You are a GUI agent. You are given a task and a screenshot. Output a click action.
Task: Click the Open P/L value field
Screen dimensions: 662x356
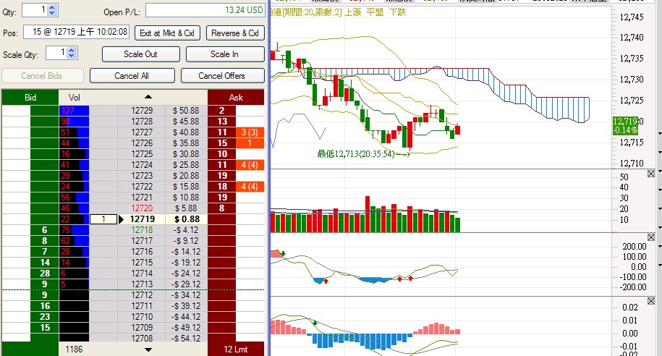[x=205, y=10]
